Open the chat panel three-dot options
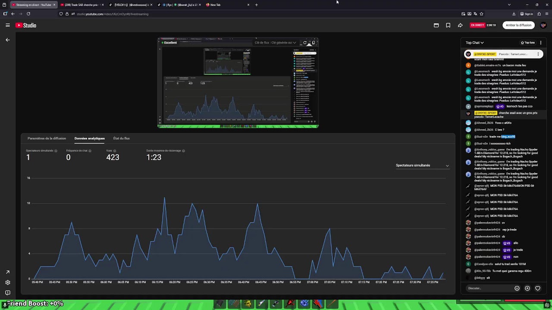This screenshot has width=552, height=310. tap(540, 43)
